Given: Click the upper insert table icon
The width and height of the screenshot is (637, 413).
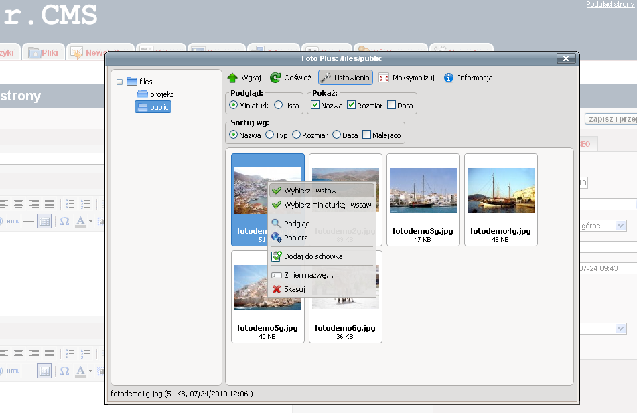Looking at the screenshot, I should [44, 222].
